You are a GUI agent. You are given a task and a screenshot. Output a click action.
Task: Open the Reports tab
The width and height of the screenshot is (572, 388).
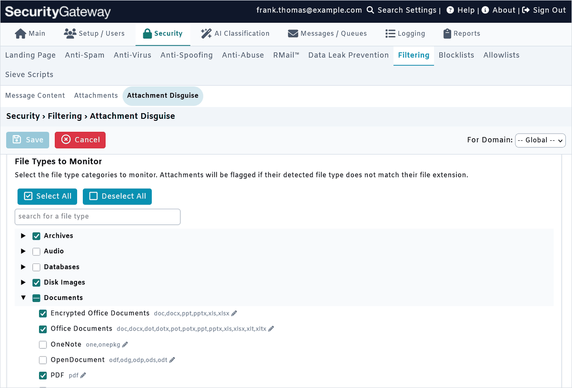tap(461, 34)
